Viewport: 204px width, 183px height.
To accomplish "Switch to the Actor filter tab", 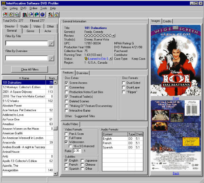I will pos(48,31).
